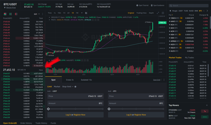Open chart technical indicators icon
This screenshot has height=125, width=211.
tap(86, 13)
